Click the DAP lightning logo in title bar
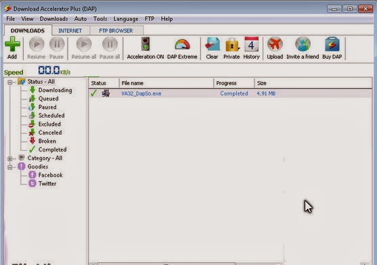This screenshot has width=377, height=265. [7, 9]
